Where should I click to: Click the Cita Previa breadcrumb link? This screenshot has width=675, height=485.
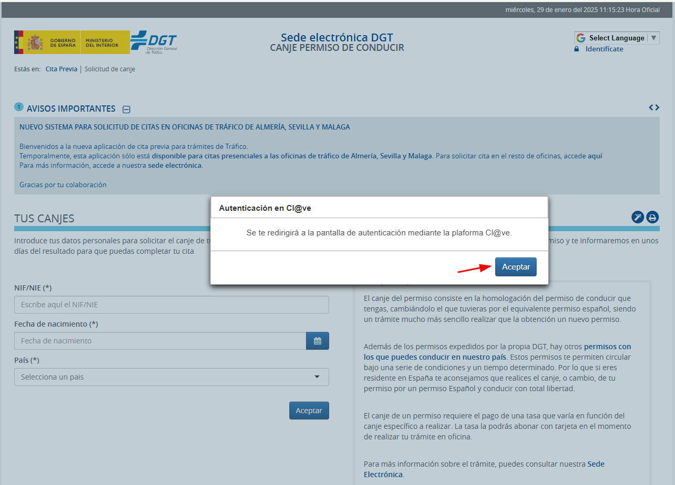click(x=61, y=69)
